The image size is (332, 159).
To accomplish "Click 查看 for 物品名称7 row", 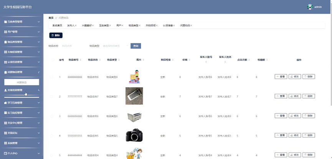I will pos(281,96).
